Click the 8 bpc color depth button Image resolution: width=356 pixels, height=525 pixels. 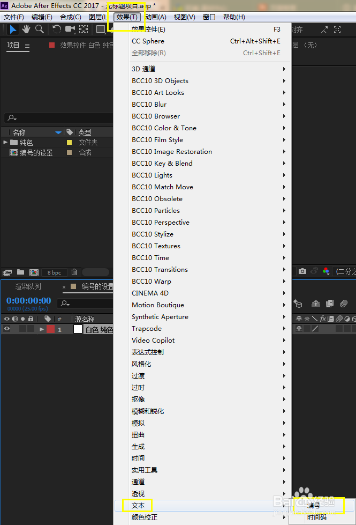click(54, 272)
